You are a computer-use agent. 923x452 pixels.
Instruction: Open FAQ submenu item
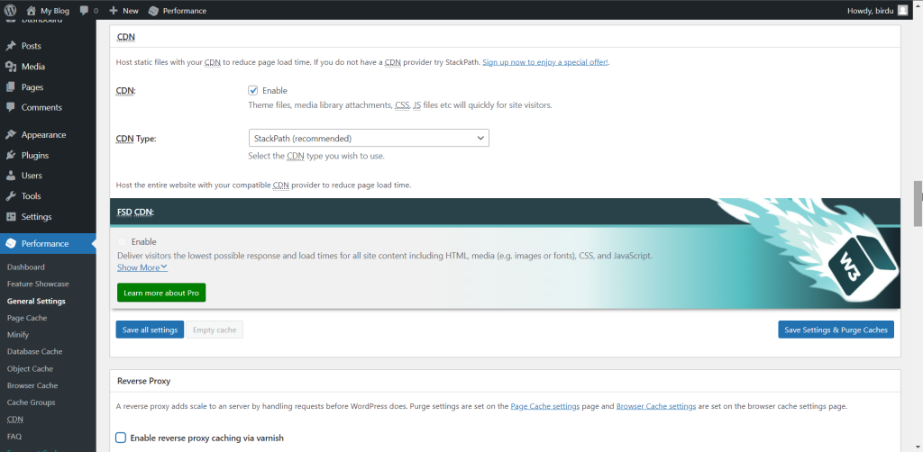click(x=14, y=437)
